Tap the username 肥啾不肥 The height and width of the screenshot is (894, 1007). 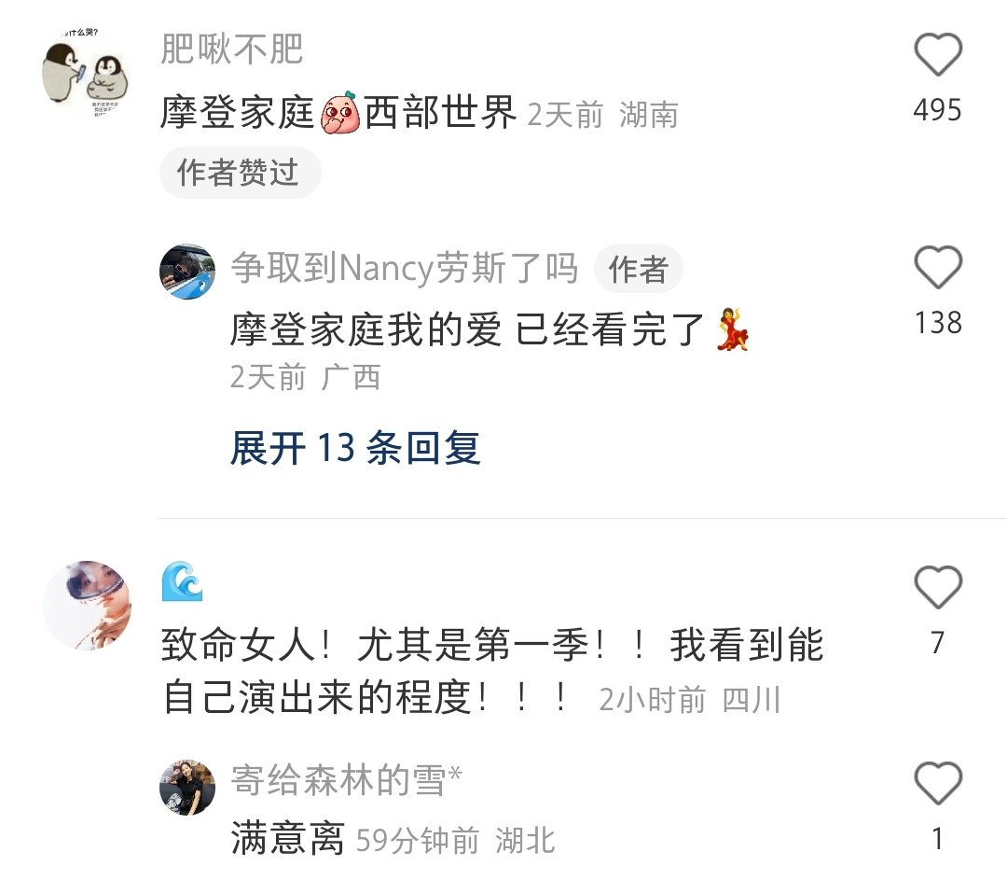232,49
